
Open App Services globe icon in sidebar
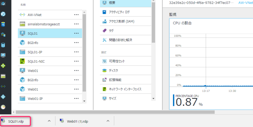[x=3, y=14]
